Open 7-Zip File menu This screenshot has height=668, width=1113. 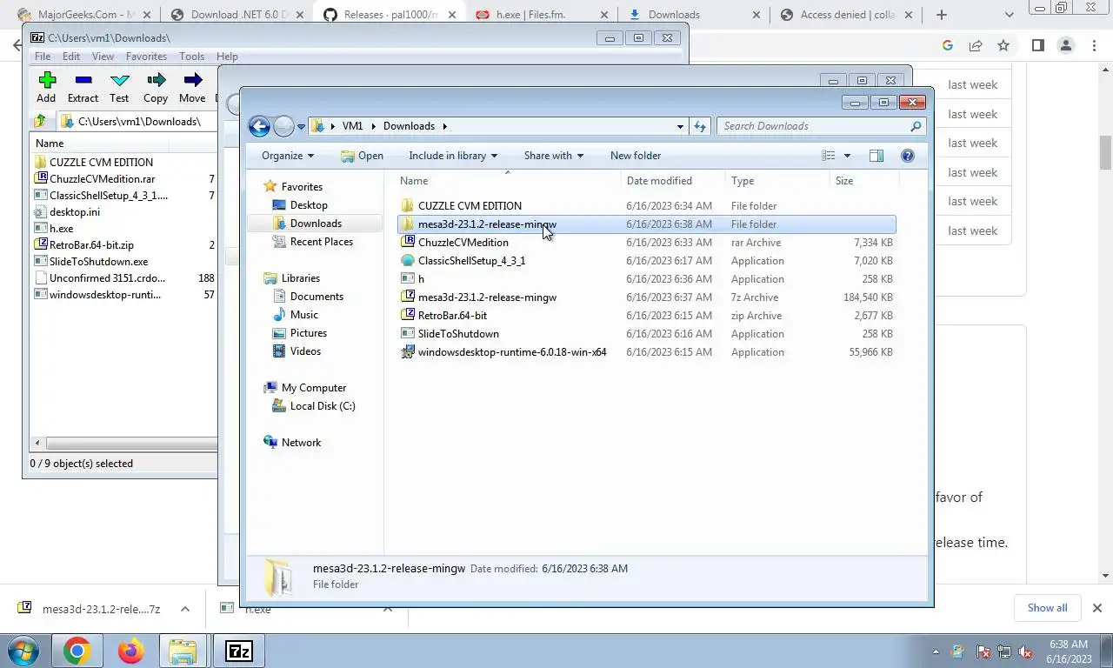[x=42, y=57]
